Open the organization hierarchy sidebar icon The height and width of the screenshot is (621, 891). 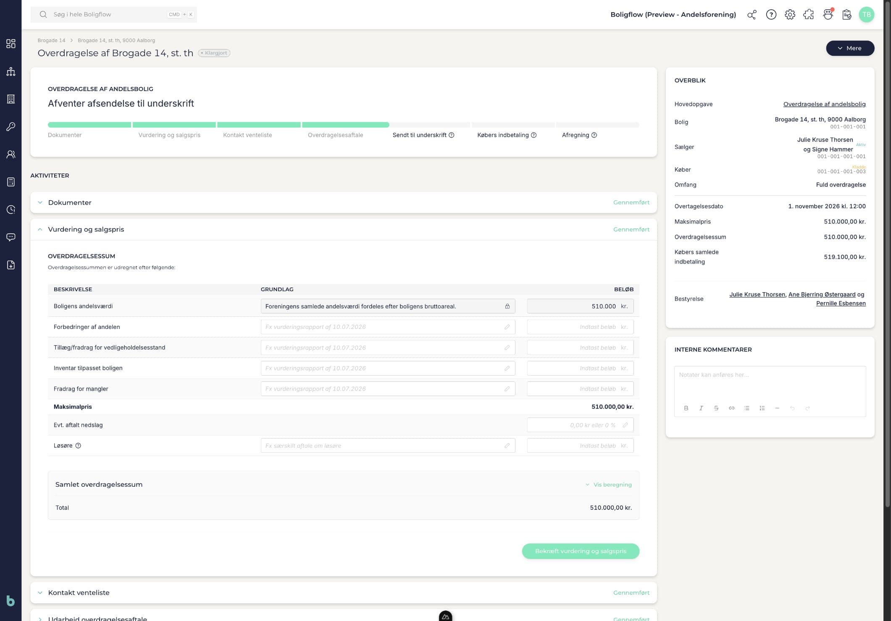11,71
